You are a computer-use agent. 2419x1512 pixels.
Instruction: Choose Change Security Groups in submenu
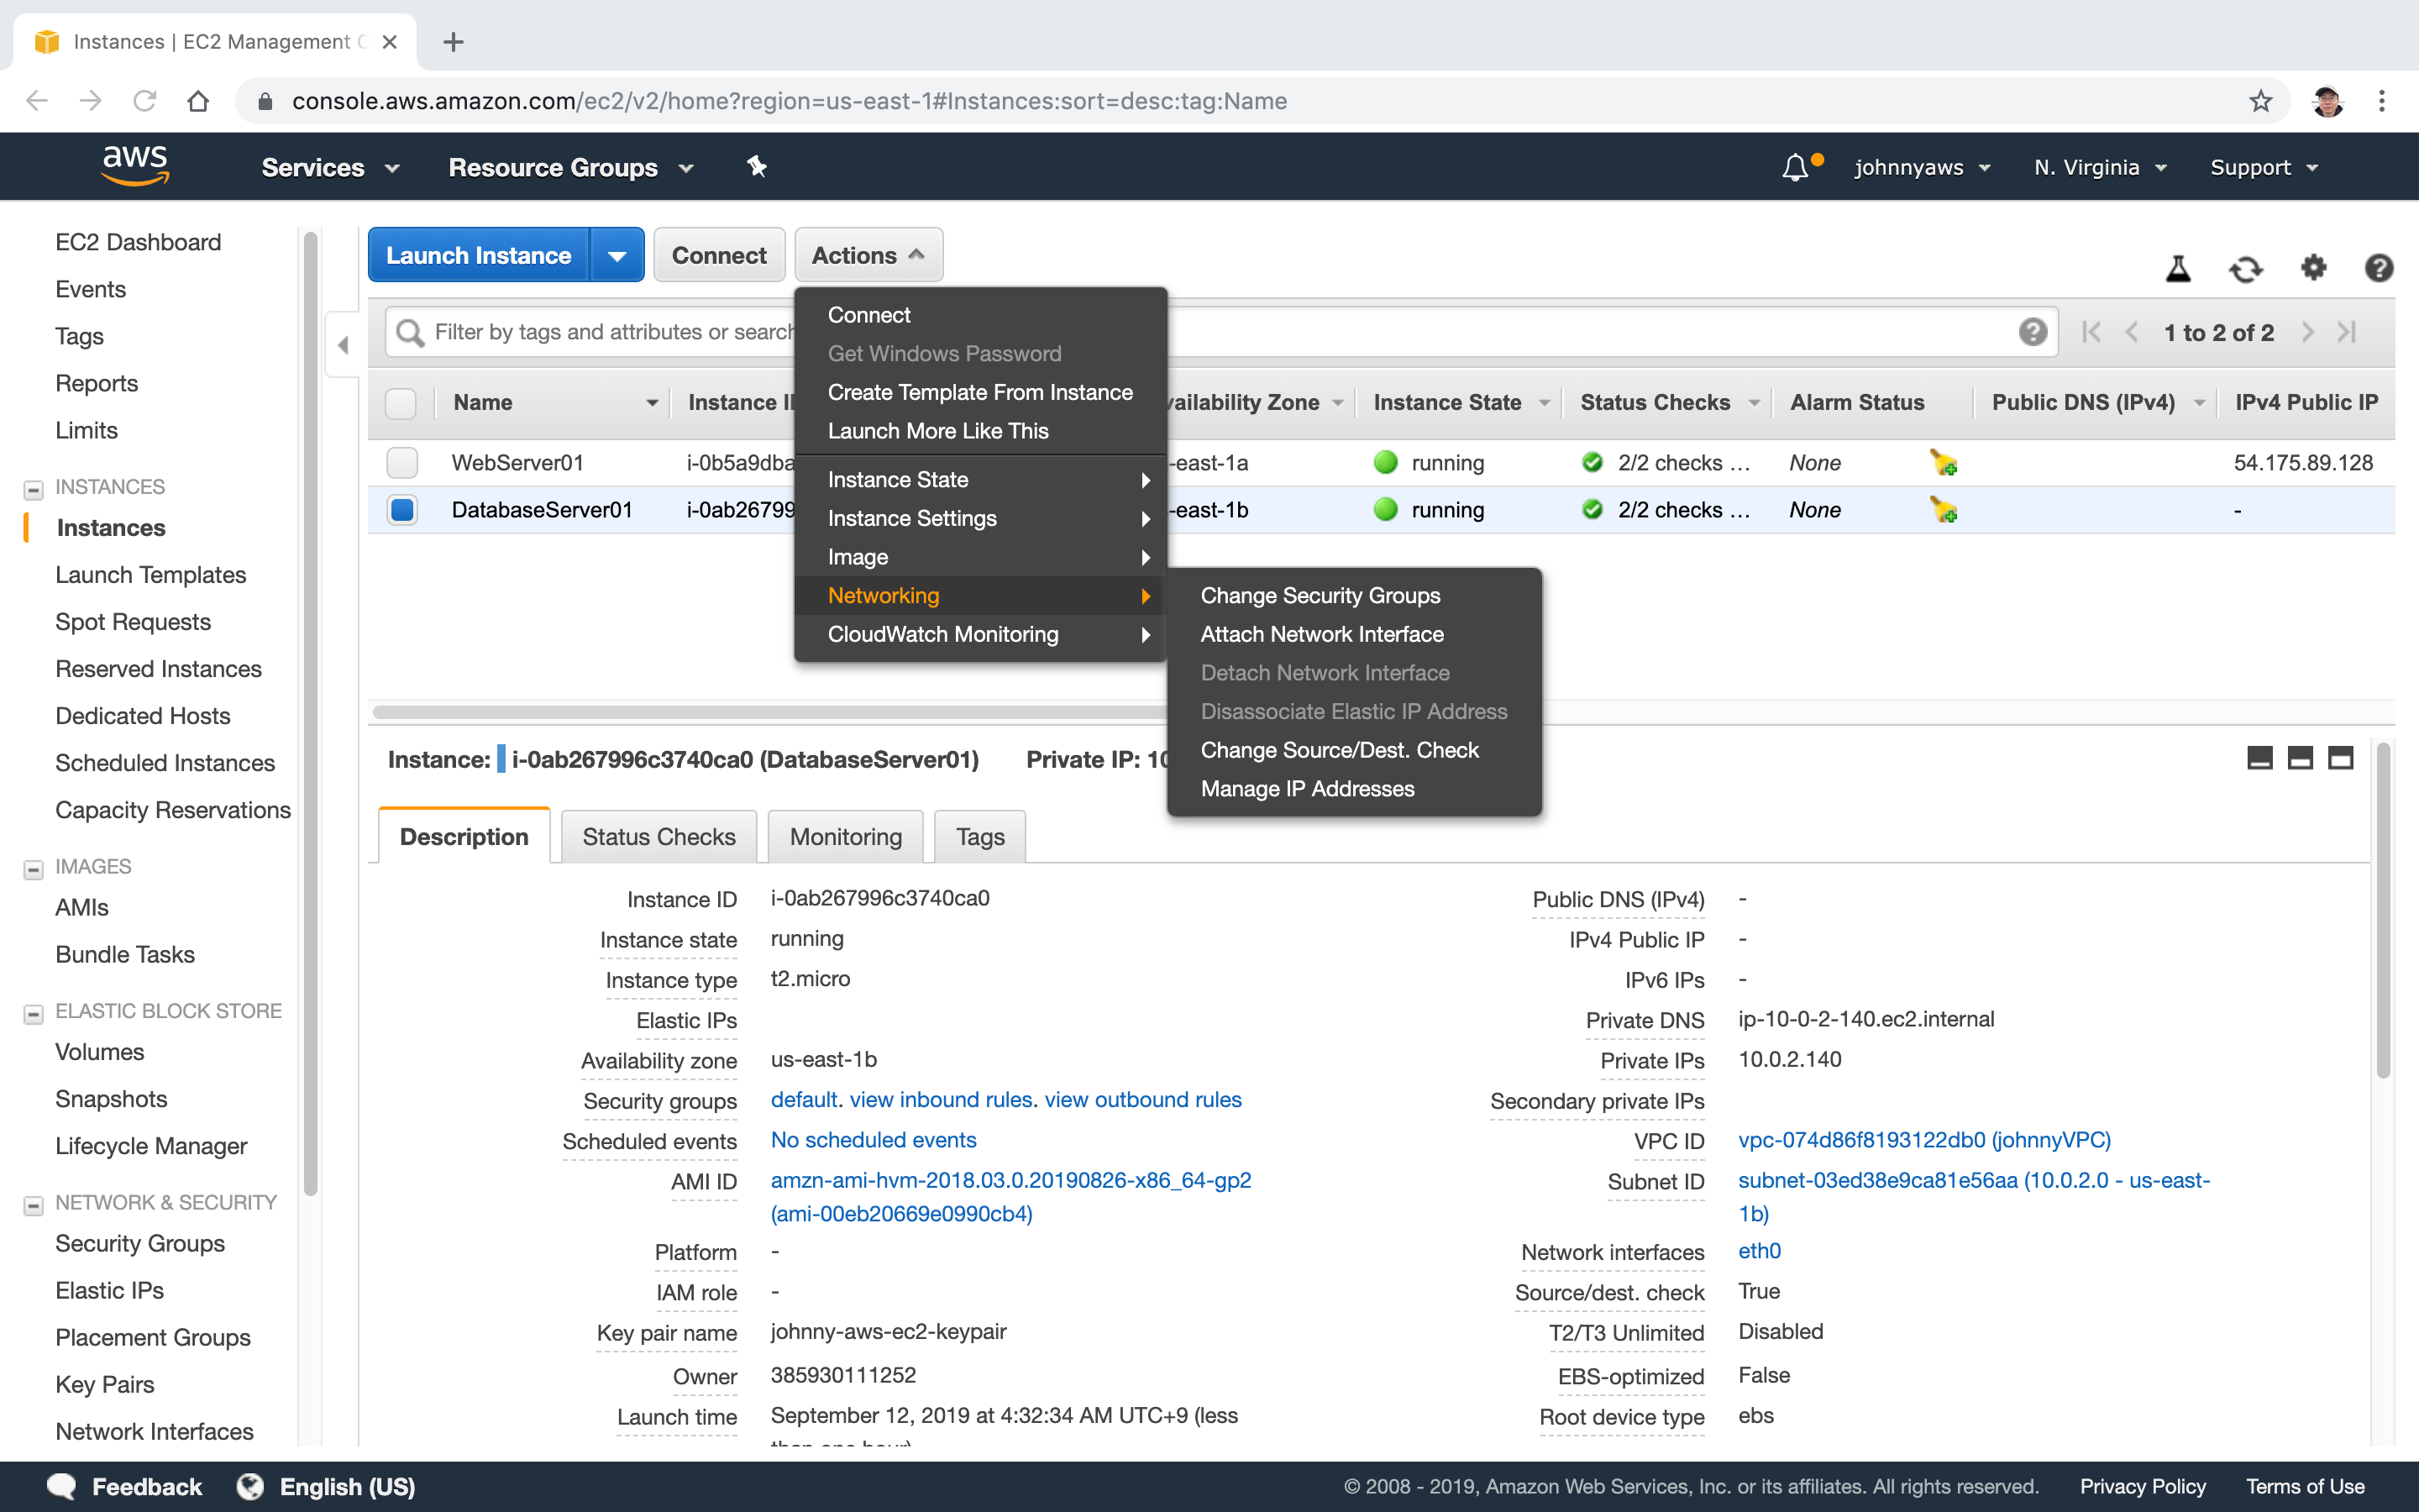1320,595
